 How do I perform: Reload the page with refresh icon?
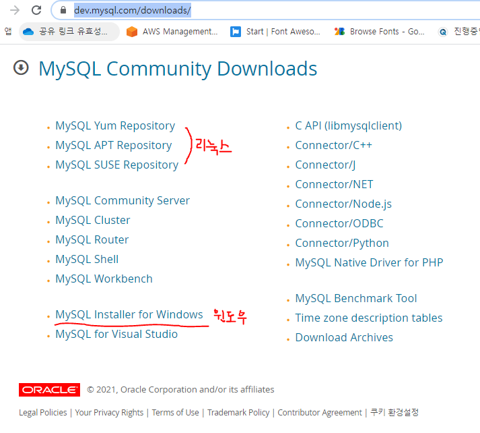pos(36,10)
